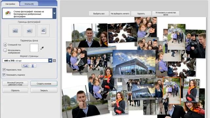The image size is (210, 118).
Task: Choose the second photo border style
Action: point(29,30)
